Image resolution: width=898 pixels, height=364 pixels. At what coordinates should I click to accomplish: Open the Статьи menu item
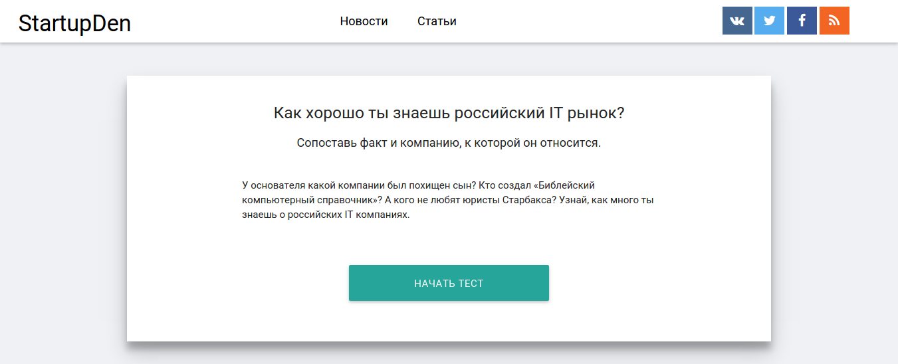437,21
